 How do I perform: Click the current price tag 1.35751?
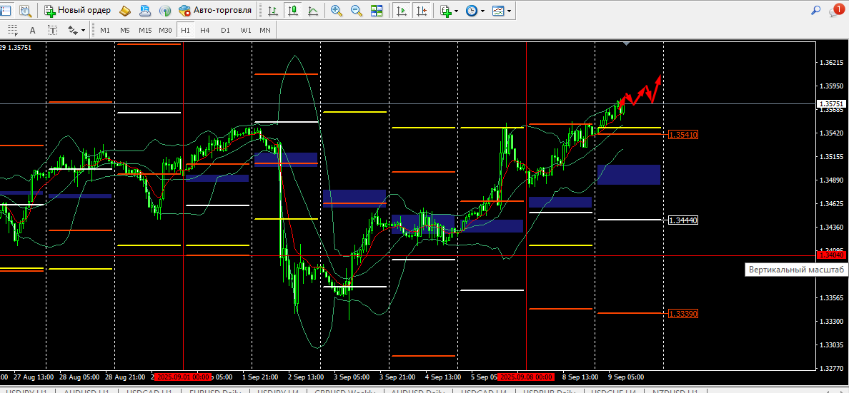[831, 103]
